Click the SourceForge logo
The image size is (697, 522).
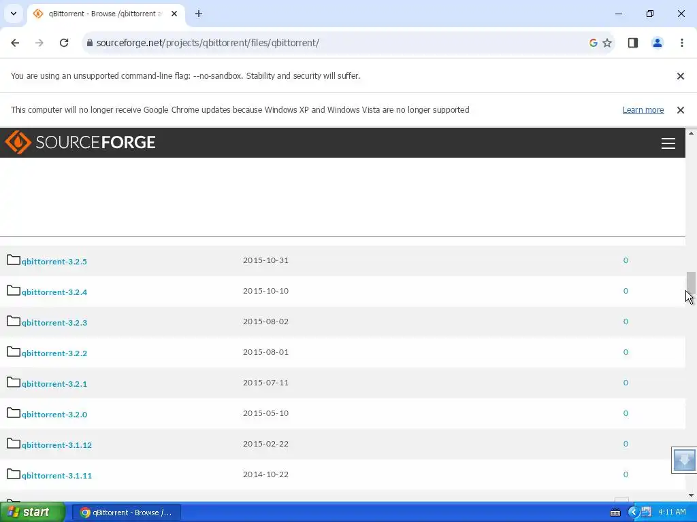[80, 142]
